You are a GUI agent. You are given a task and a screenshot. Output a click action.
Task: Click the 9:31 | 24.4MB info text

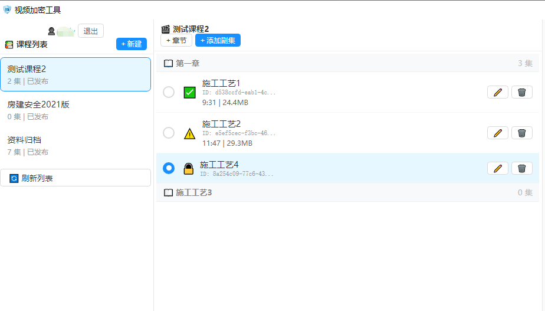click(x=225, y=103)
